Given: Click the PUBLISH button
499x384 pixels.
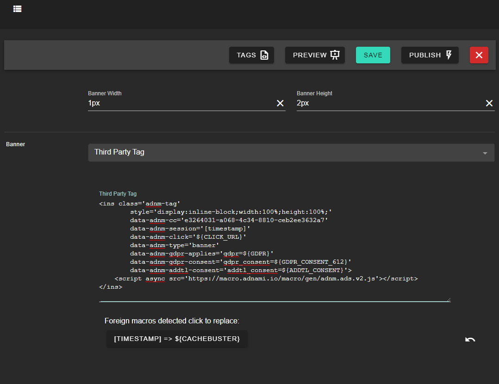Looking at the screenshot, I should [430, 55].
